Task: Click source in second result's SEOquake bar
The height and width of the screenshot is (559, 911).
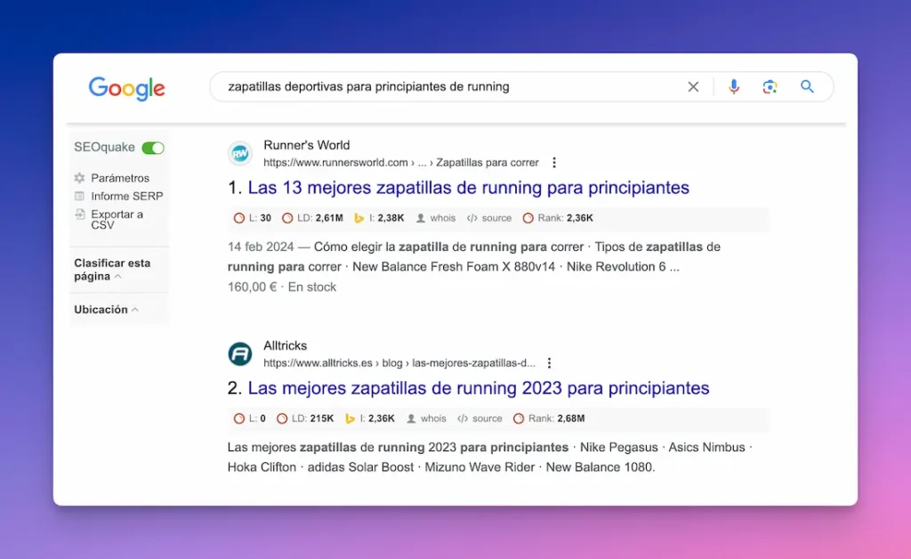Action: click(x=487, y=418)
